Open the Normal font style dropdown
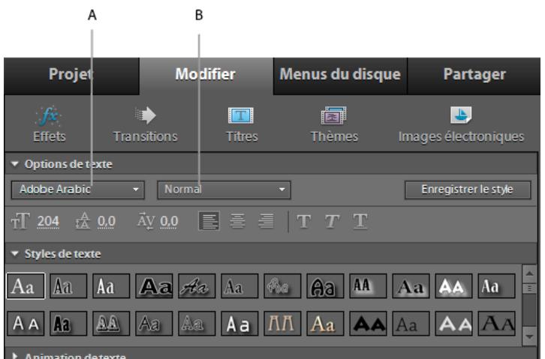Viewport: 545px width, 359px height. [x=224, y=190]
